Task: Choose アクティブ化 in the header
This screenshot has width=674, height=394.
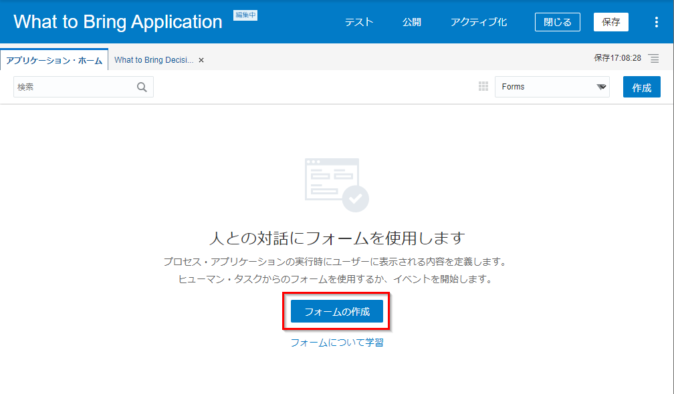Action: pos(479,22)
